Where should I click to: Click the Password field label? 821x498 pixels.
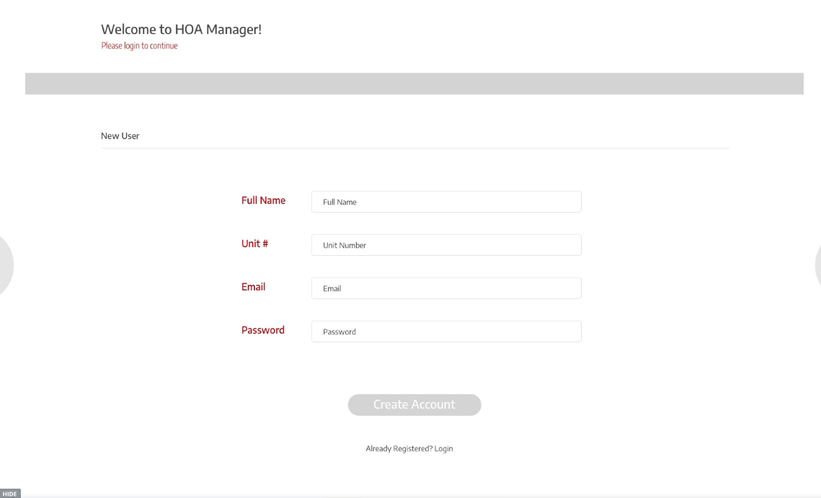click(262, 330)
